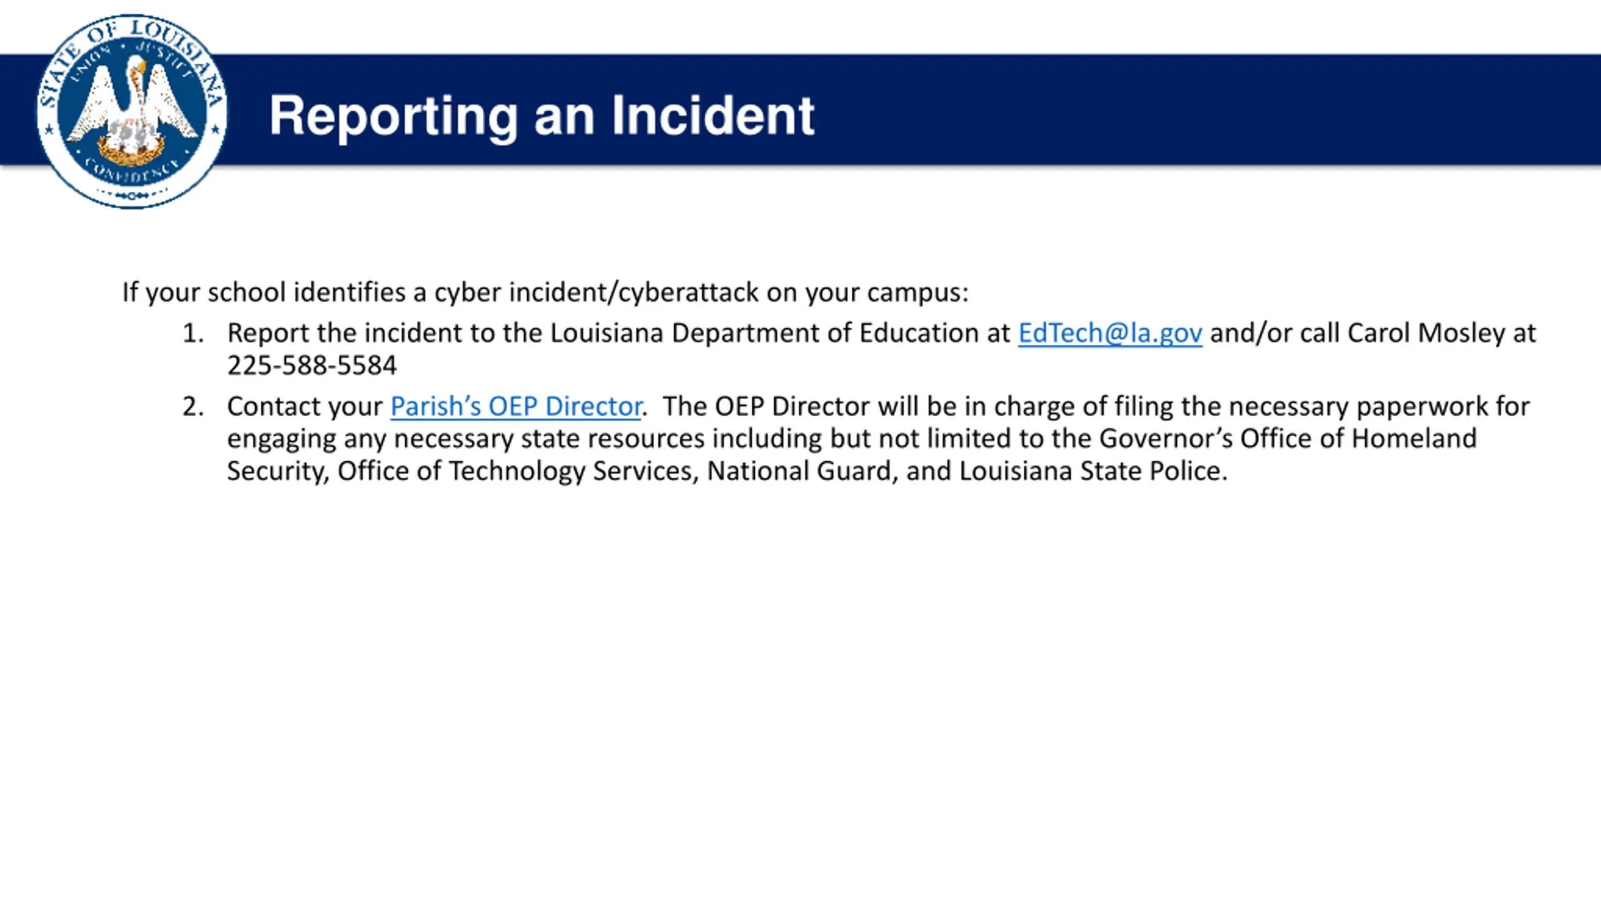Open the EdTech@la.gov email link
This screenshot has height=900, width=1601.
pos(1109,333)
